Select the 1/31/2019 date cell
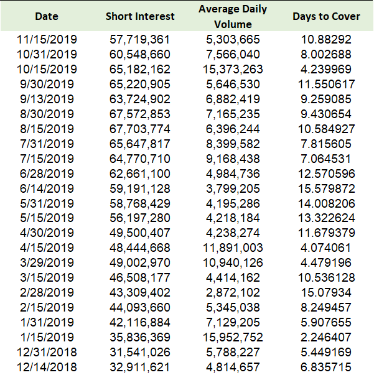The image size is (374, 375). coord(47,322)
